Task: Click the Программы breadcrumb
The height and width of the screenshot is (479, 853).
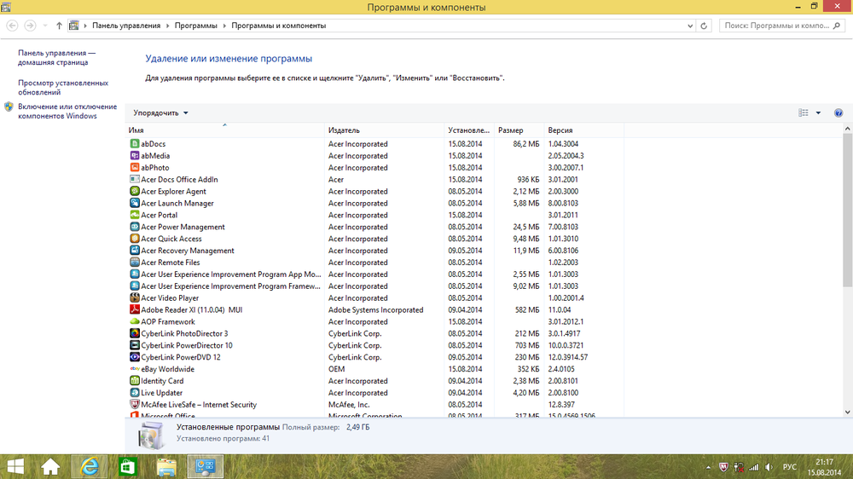Action: coord(196,26)
